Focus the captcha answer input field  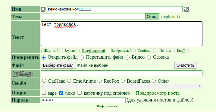(122, 73)
